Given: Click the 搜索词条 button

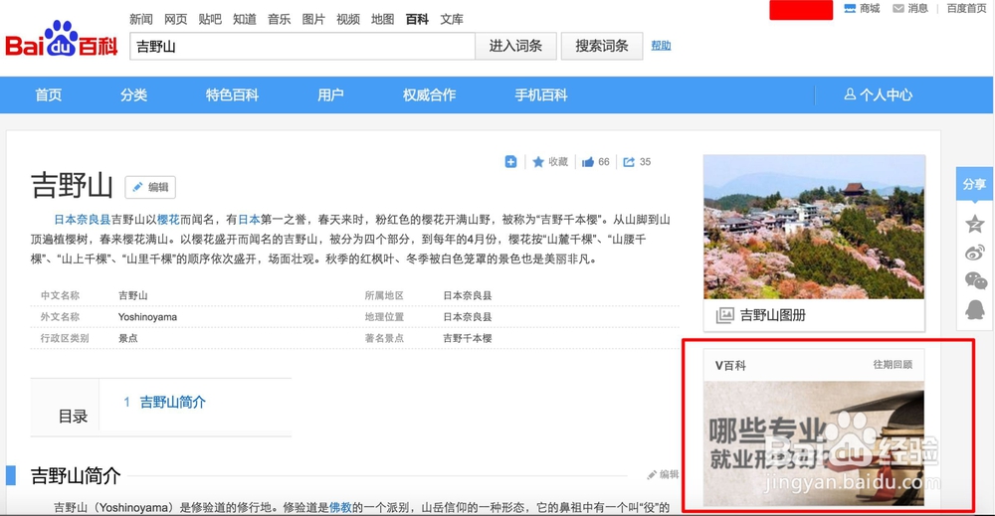Looking at the screenshot, I should [x=602, y=47].
